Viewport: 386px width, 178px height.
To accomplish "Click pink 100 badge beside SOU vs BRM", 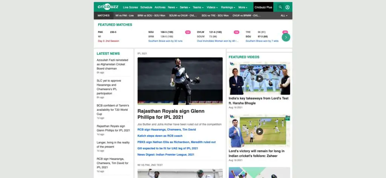I will (188, 32).
